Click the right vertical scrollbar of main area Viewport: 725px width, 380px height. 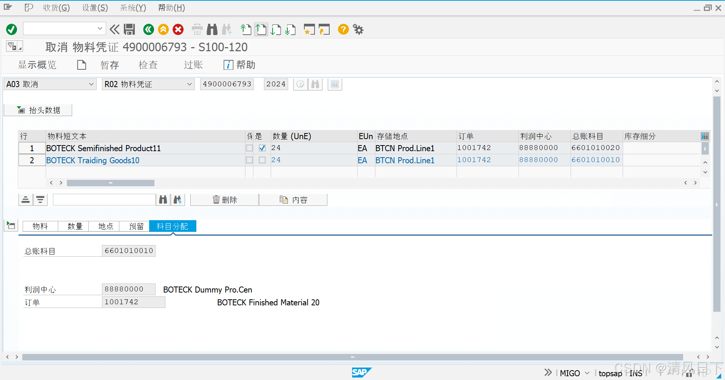pyautogui.click(x=717, y=204)
